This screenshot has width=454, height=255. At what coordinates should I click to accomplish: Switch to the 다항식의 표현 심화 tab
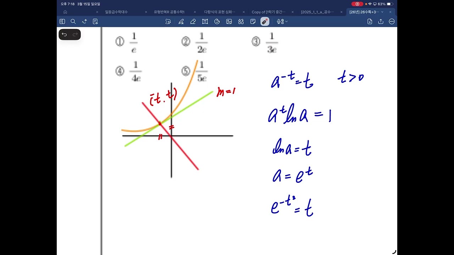coord(220,12)
